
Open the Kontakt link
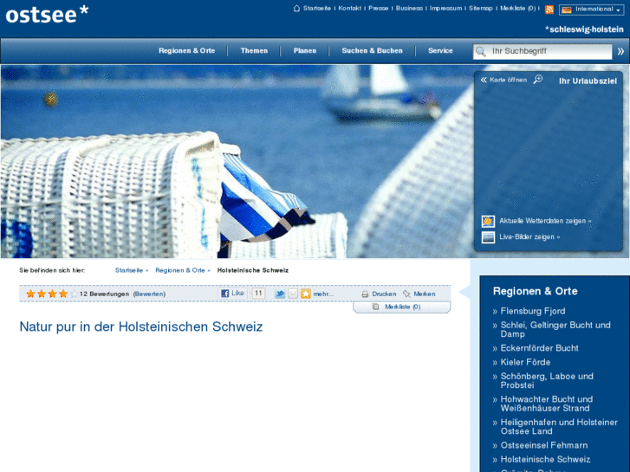point(349,8)
